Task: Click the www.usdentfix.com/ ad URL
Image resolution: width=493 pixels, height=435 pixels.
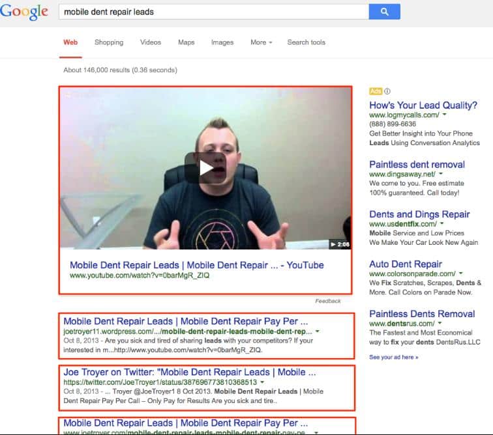Action: [x=403, y=224]
